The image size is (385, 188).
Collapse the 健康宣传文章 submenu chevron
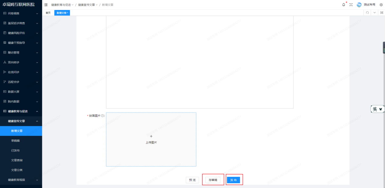pos(37,121)
